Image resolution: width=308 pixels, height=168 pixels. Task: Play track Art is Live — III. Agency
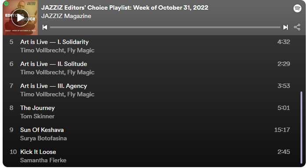click(150, 90)
